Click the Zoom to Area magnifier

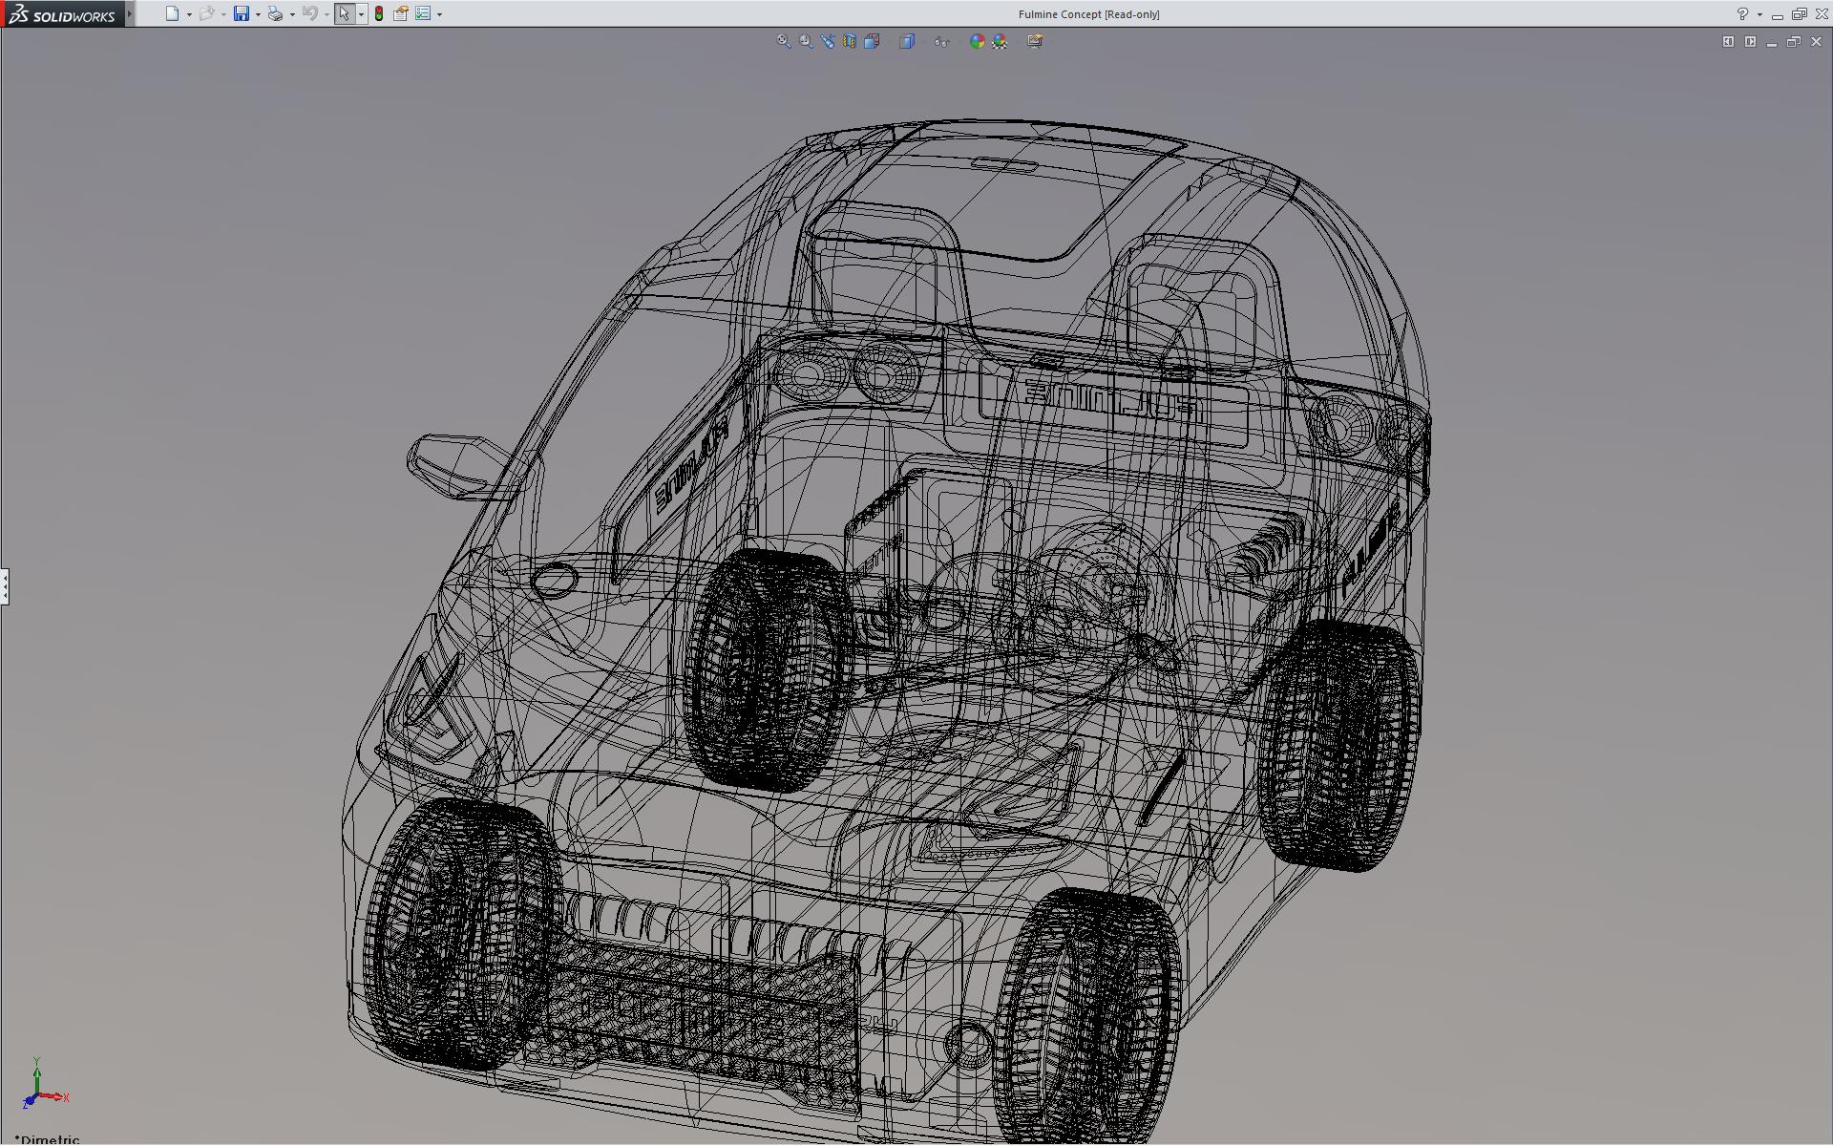click(x=806, y=41)
